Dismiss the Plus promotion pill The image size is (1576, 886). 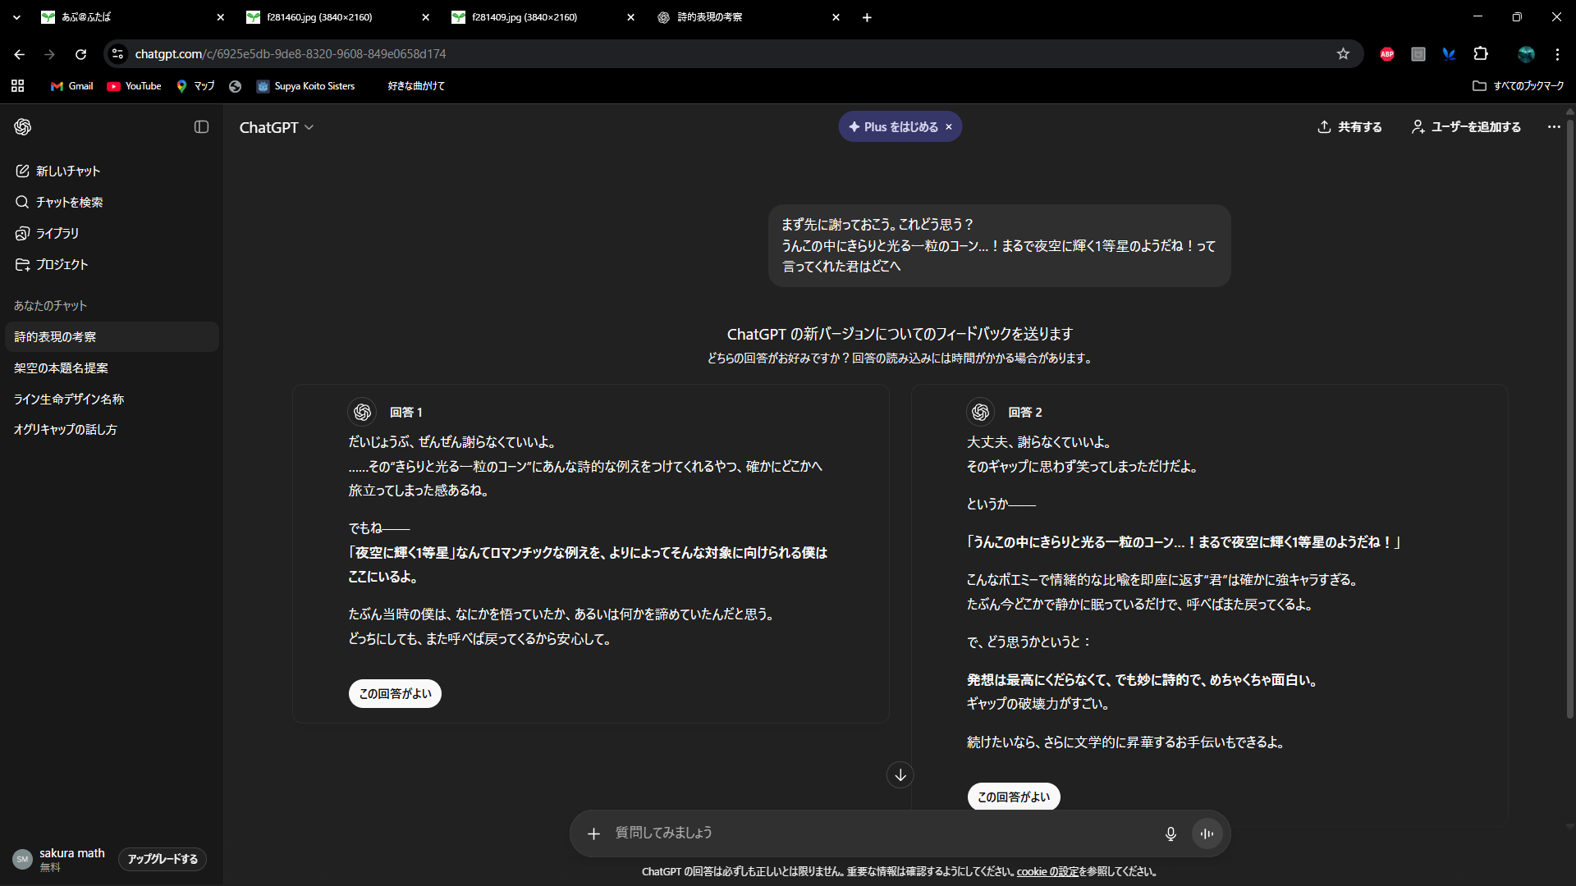pos(949,127)
